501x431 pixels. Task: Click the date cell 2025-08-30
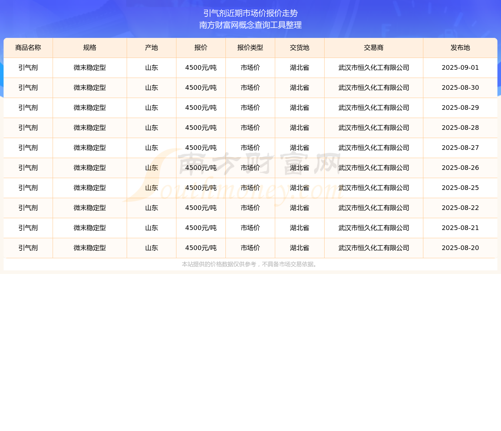click(461, 88)
